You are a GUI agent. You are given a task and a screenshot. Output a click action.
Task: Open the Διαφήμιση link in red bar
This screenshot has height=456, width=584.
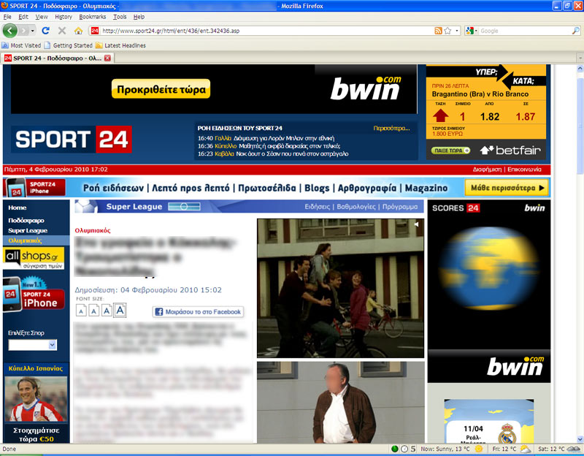[x=487, y=170]
